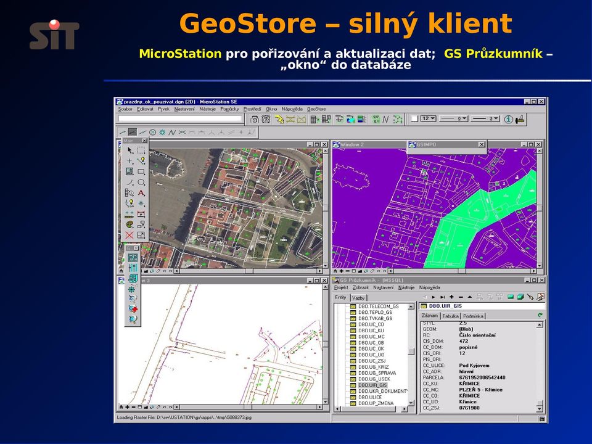The height and width of the screenshot is (444, 592).
Task: Click the entity tree vertical scrollbar down arrow
Action: (411, 403)
